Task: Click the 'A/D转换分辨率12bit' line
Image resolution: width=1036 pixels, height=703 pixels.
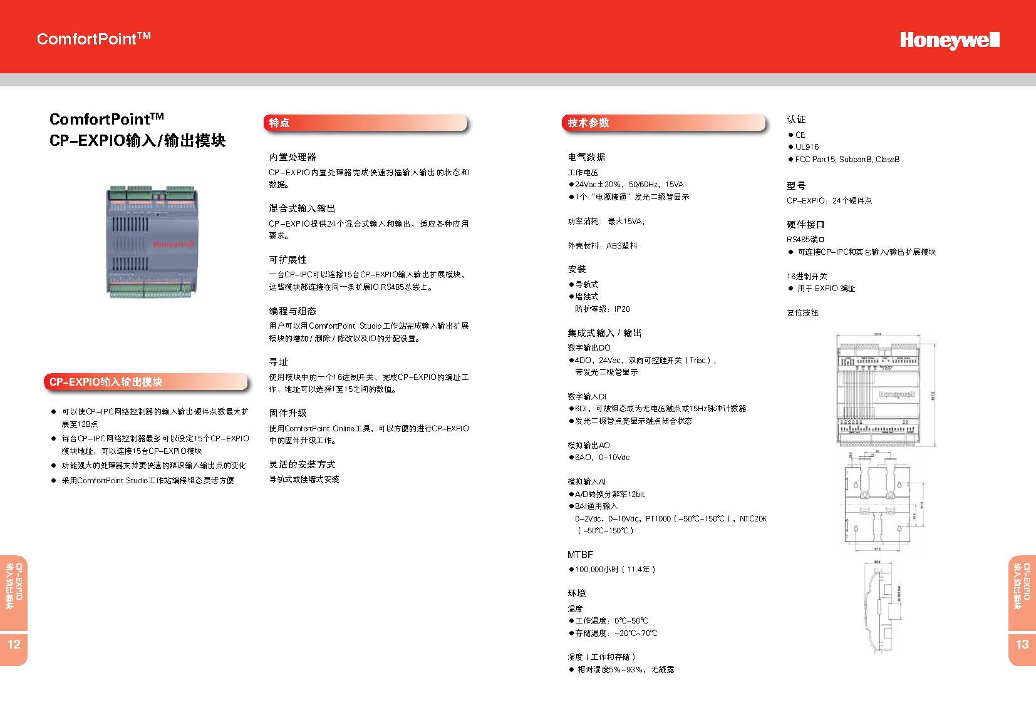Action: (x=606, y=495)
